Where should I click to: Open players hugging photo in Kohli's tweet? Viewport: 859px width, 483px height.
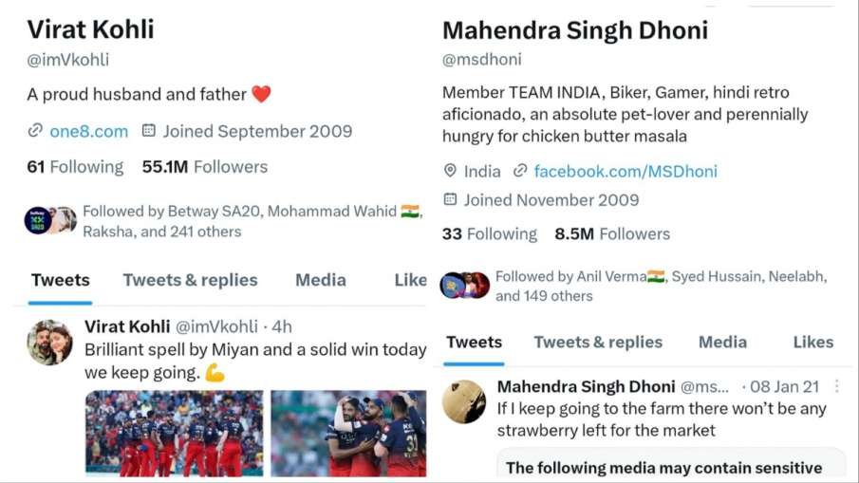coord(348,433)
